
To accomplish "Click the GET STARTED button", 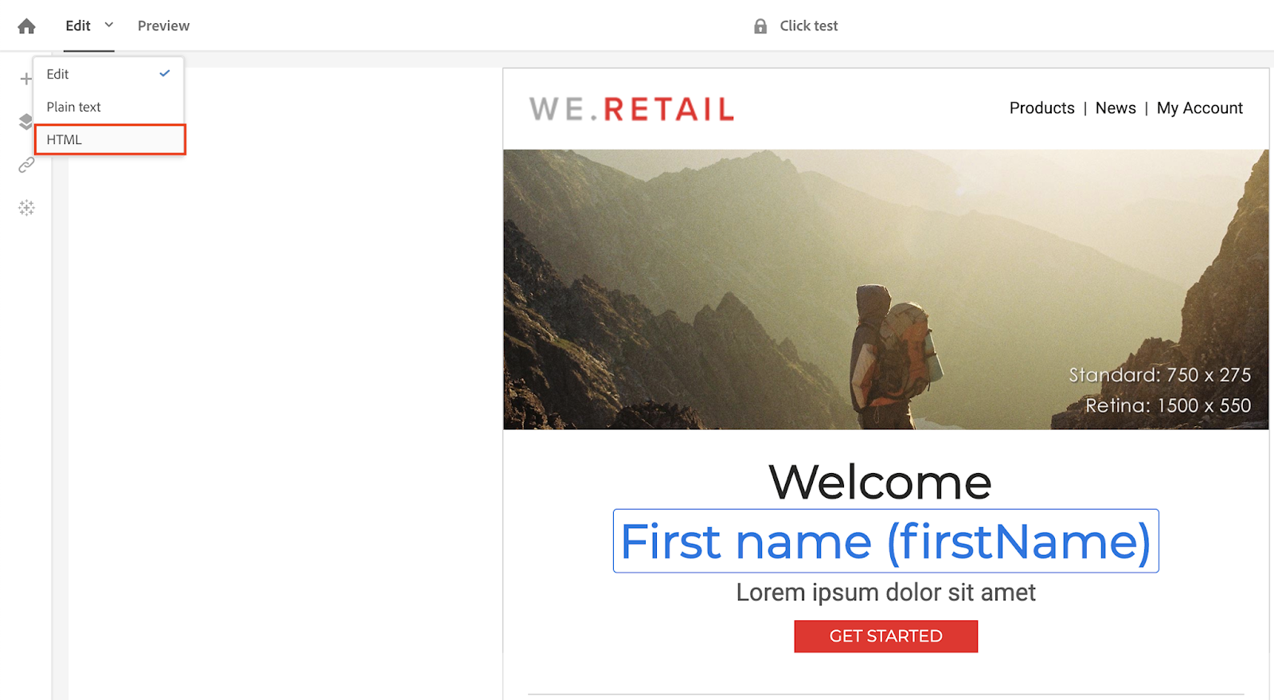I will point(885,636).
